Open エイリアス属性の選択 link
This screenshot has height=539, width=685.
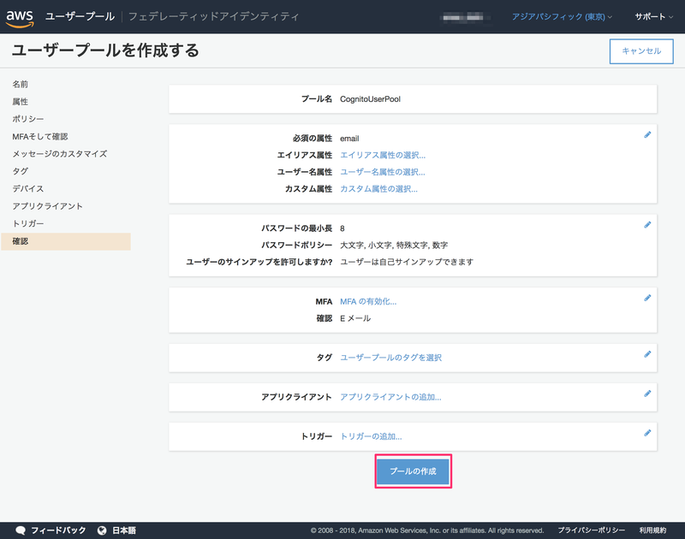pyautogui.click(x=383, y=155)
